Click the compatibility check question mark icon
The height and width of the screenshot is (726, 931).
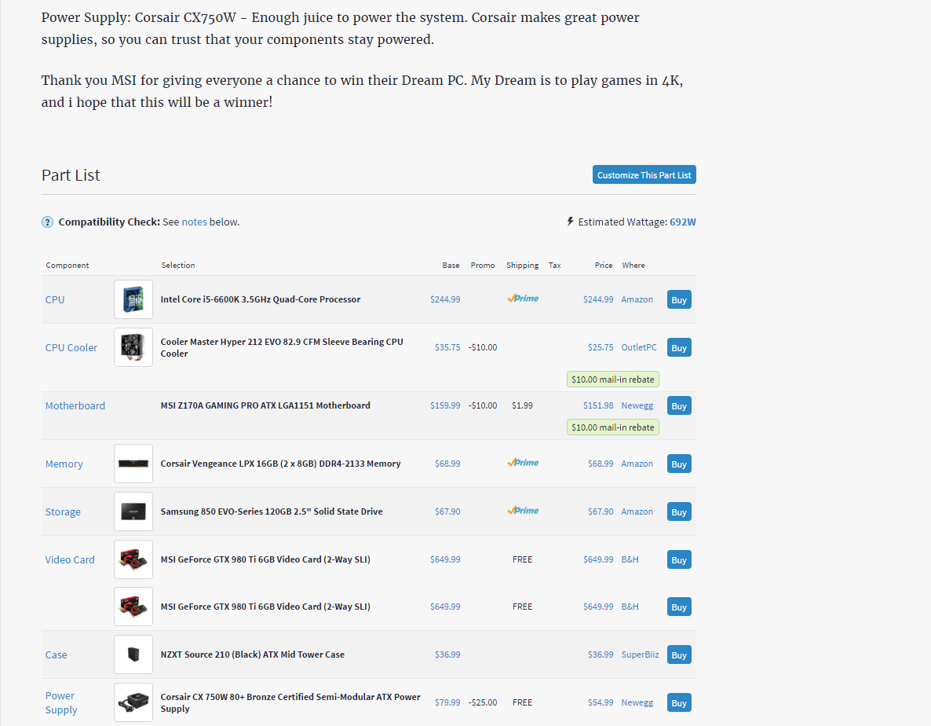[48, 222]
